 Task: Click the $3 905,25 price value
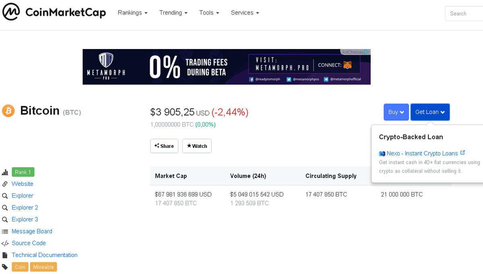172,112
